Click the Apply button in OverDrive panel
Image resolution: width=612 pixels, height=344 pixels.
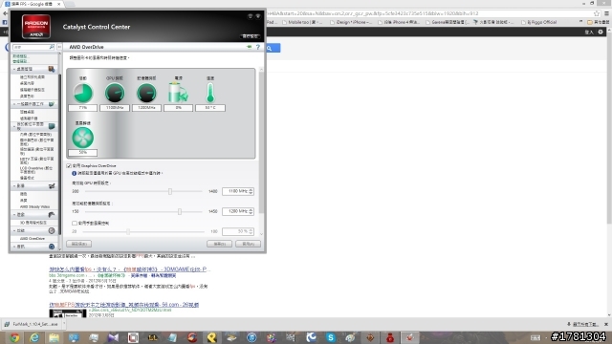[249, 244]
